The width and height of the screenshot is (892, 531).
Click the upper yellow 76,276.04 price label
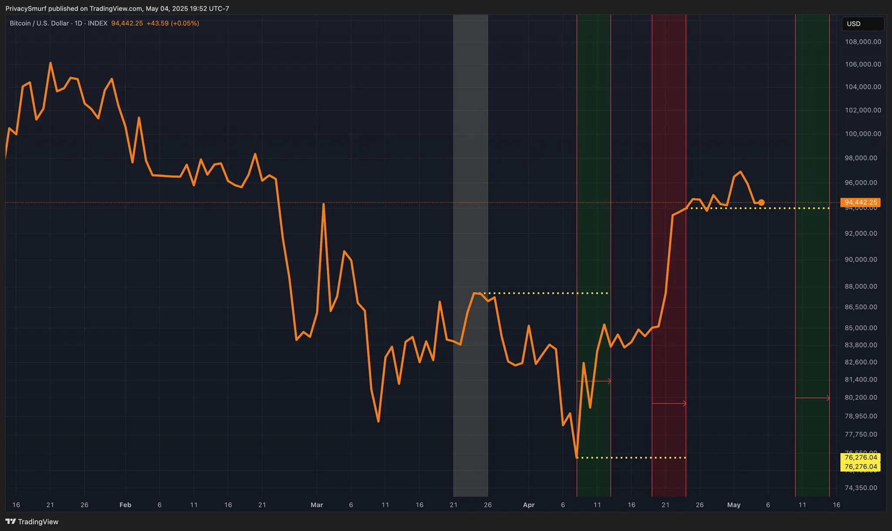click(860, 457)
